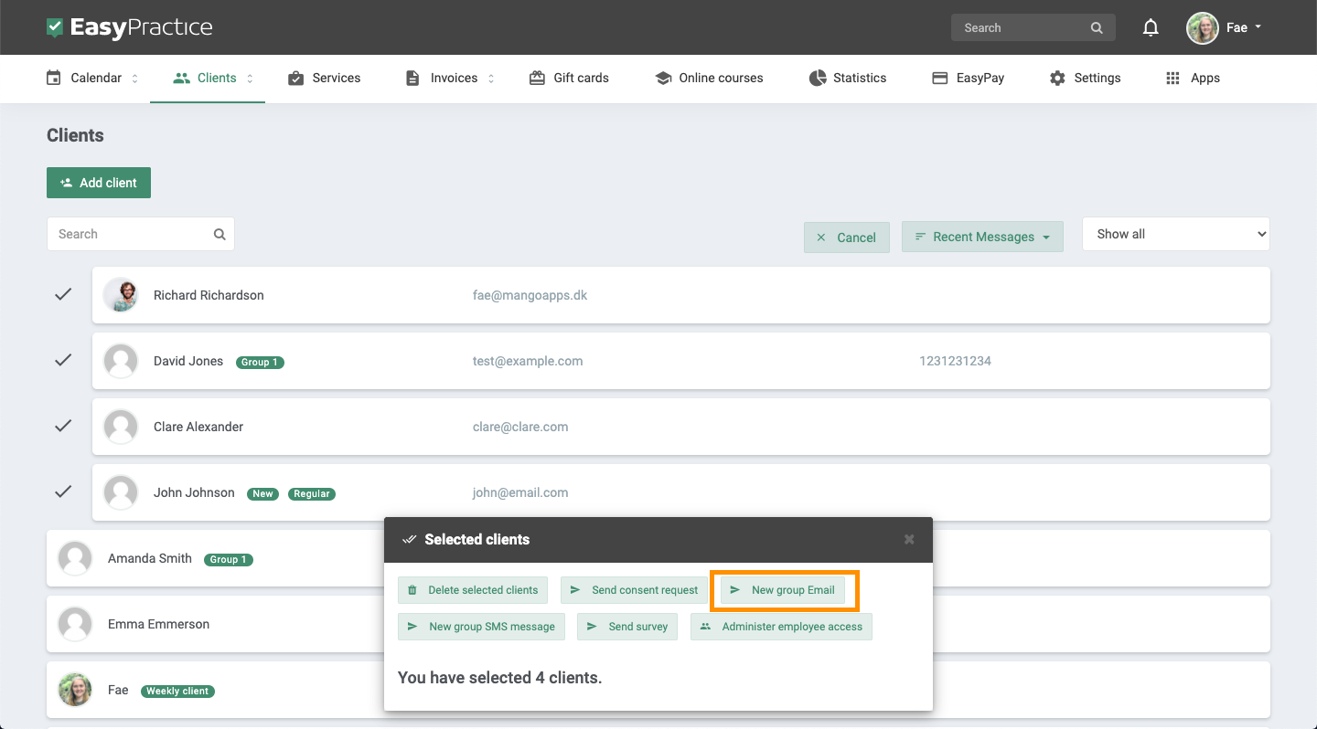This screenshot has height=729, width=1317.
Task: Click the notification bell icon
Action: coord(1151,27)
